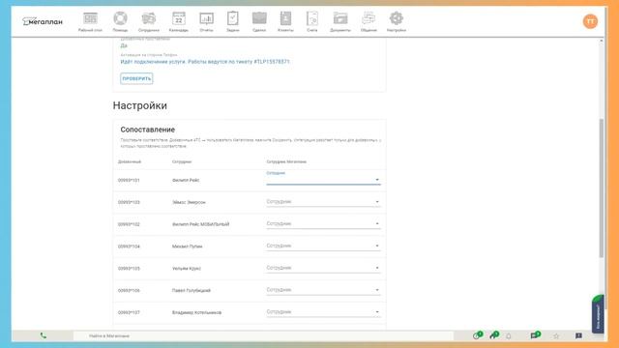Click the Добавочный column header
The width and height of the screenshot is (619, 348).
click(130, 161)
